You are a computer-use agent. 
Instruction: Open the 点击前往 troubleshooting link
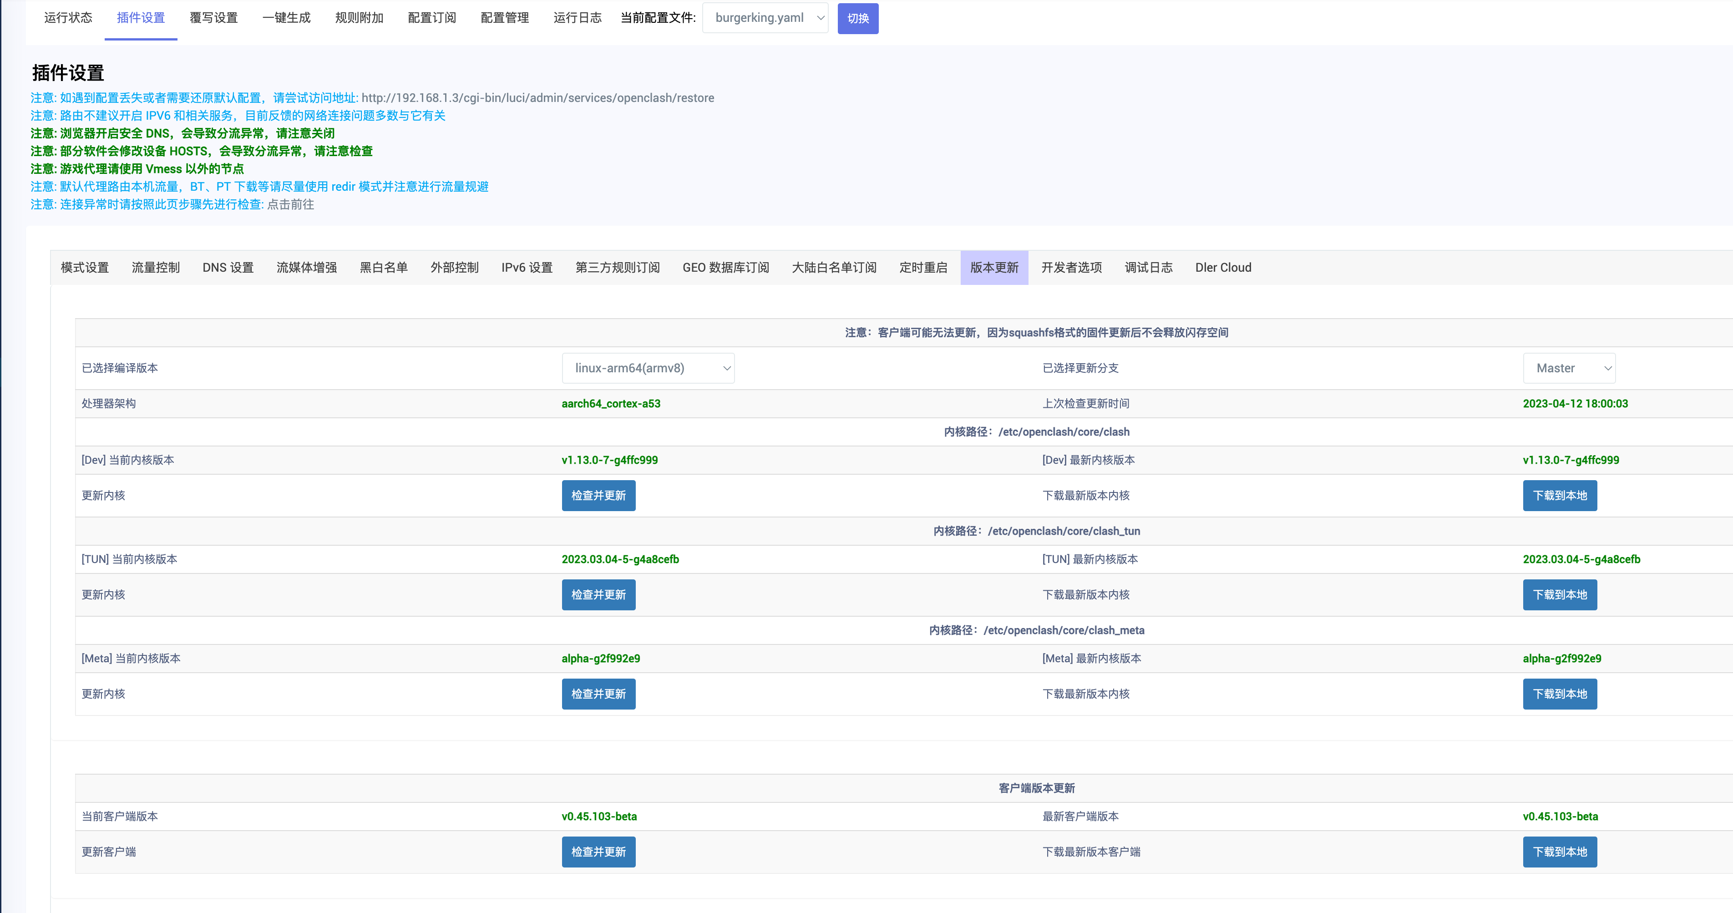tap(291, 204)
